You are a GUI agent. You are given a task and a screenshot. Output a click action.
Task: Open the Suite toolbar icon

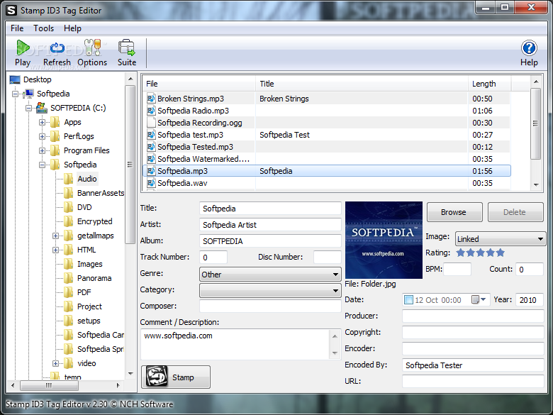pyautogui.click(x=127, y=48)
